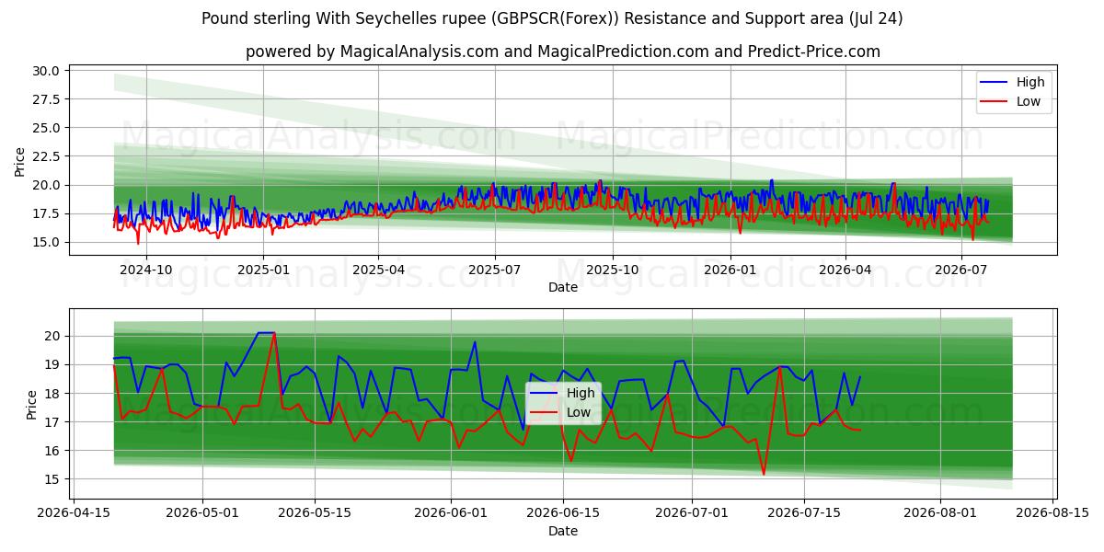Click the top chart '2026-04' date tick
Viewport: 1104px width, 552px height.
coord(845,270)
